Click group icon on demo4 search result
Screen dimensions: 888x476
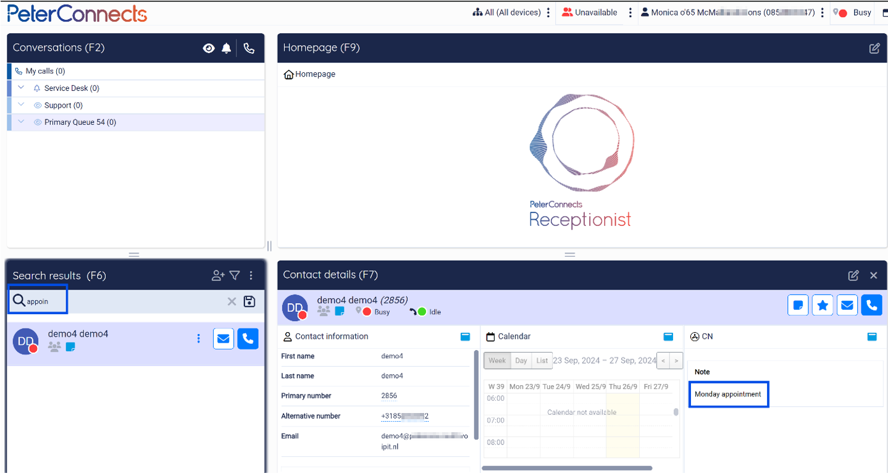(55, 347)
